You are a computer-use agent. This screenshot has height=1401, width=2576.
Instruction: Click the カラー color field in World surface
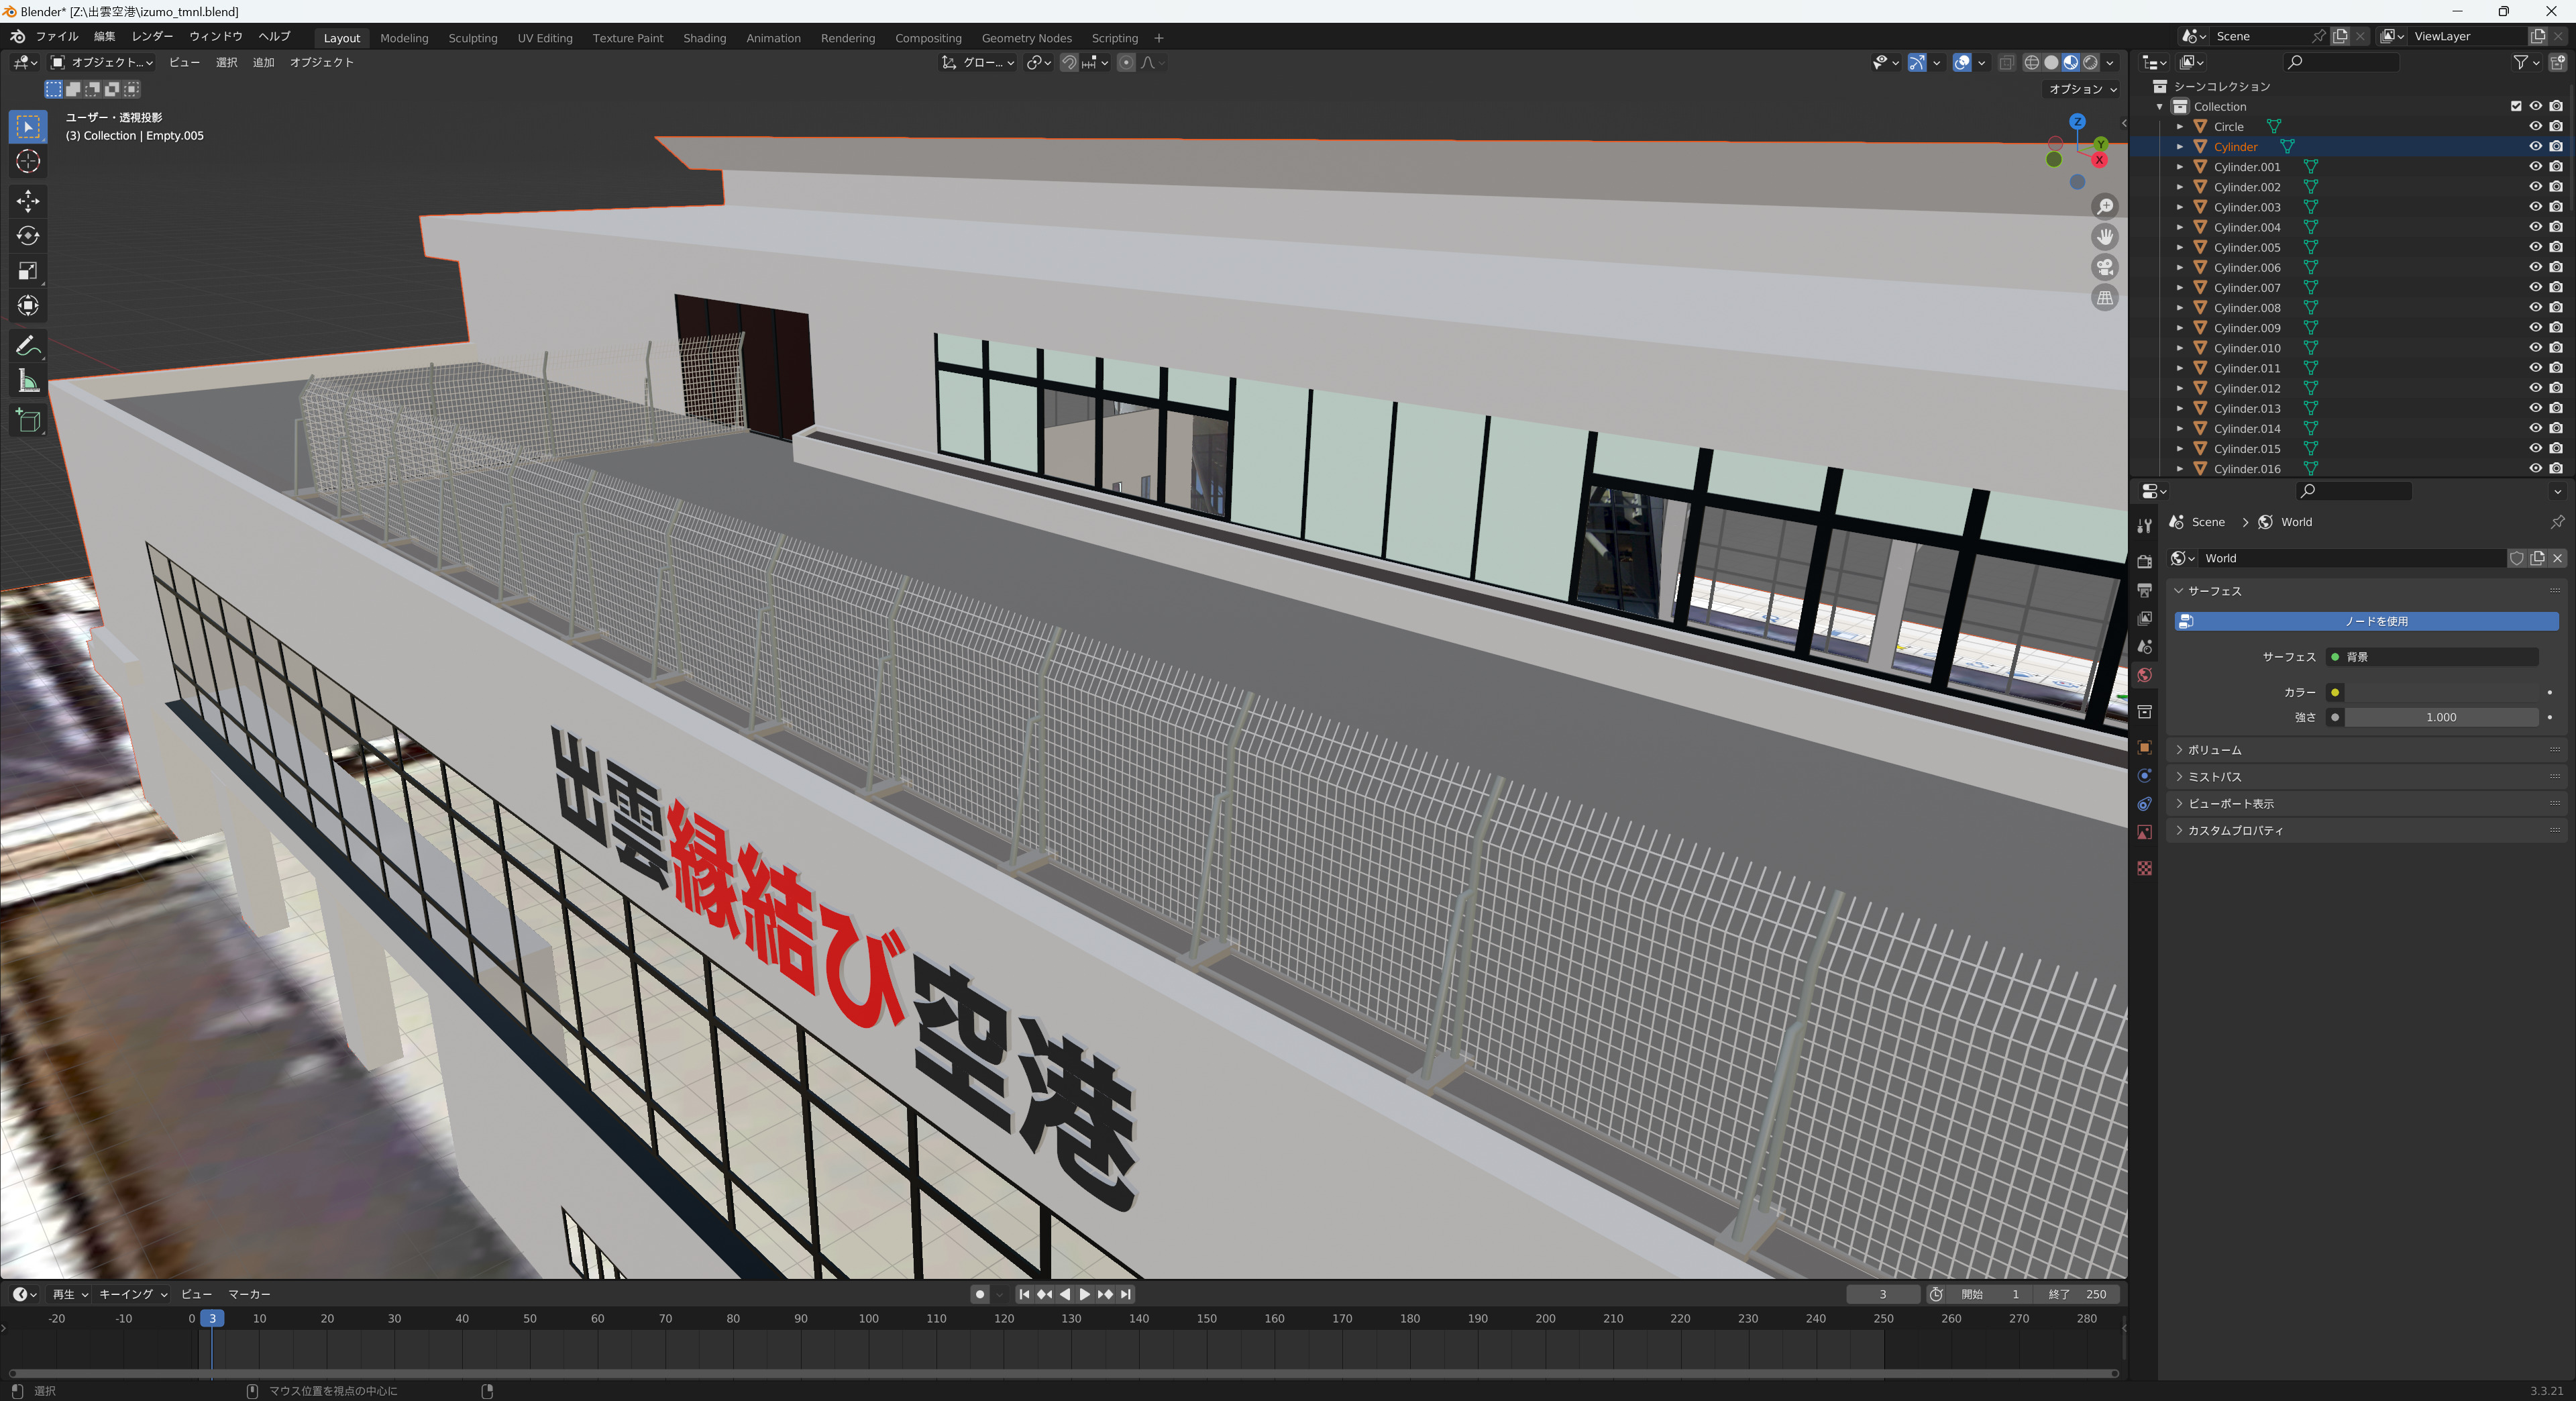pos(2441,692)
